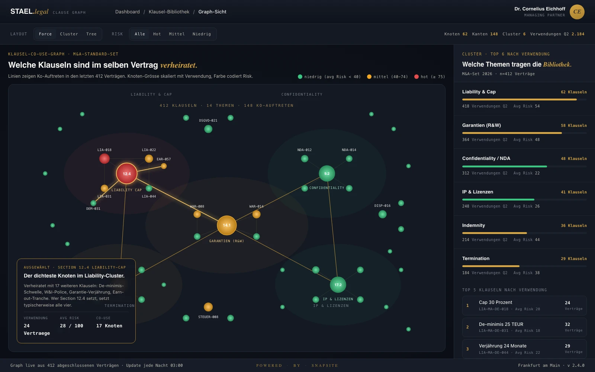Click the STAEL.legal logo
Viewport: 595px width, 372px height.
click(29, 12)
